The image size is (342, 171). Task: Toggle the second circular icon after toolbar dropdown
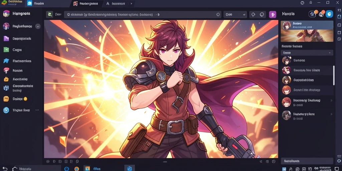(262, 15)
